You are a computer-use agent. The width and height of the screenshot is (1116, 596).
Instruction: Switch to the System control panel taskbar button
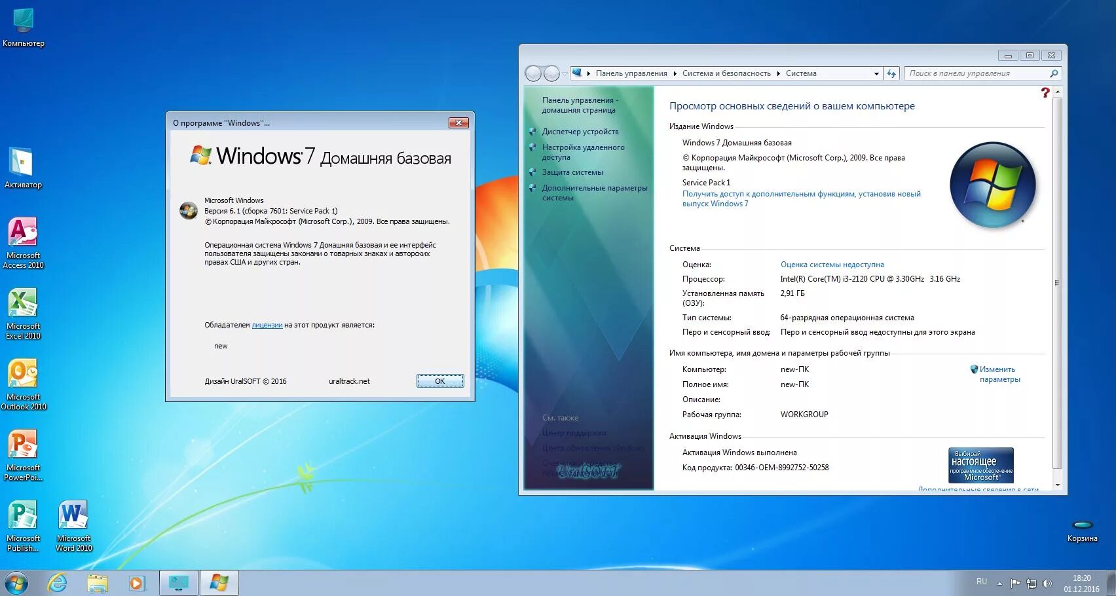178,582
